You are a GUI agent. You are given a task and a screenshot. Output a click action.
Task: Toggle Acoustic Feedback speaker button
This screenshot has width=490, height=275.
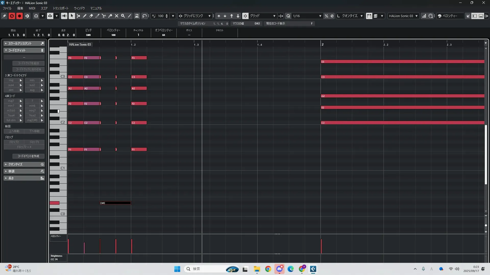pos(64,16)
